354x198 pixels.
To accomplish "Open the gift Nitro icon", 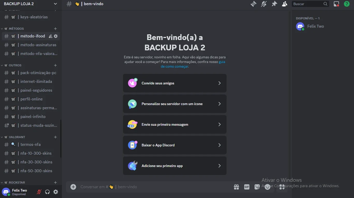I will pyautogui.click(x=236, y=187).
